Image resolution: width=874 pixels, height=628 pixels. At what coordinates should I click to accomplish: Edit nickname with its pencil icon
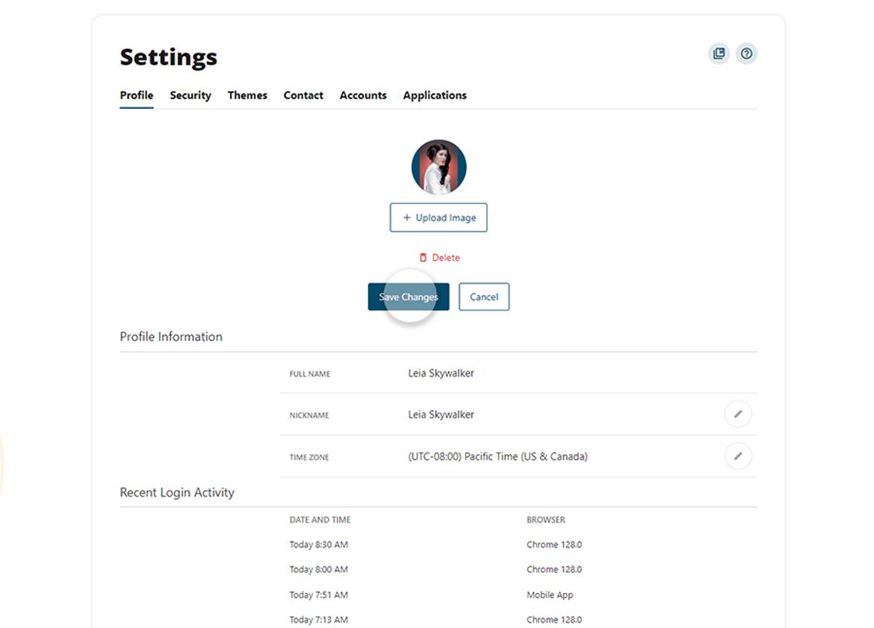pos(738,415)
